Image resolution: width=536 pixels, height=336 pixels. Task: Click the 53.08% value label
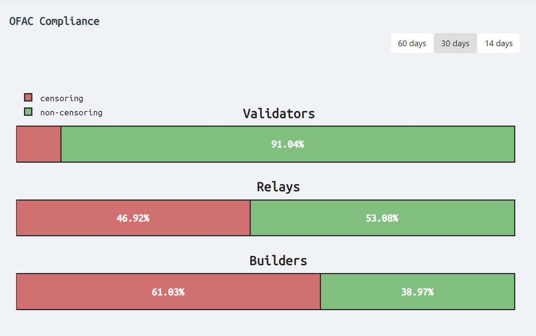point(382,218)
